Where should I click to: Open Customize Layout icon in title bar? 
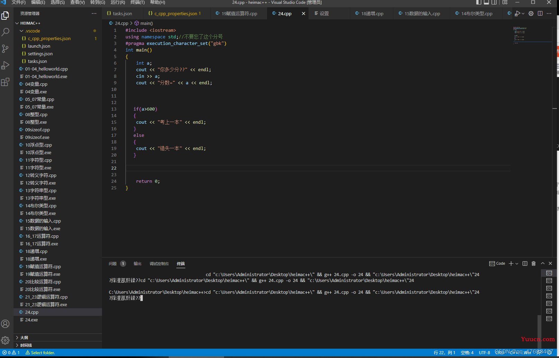click(x=505, y=2)
